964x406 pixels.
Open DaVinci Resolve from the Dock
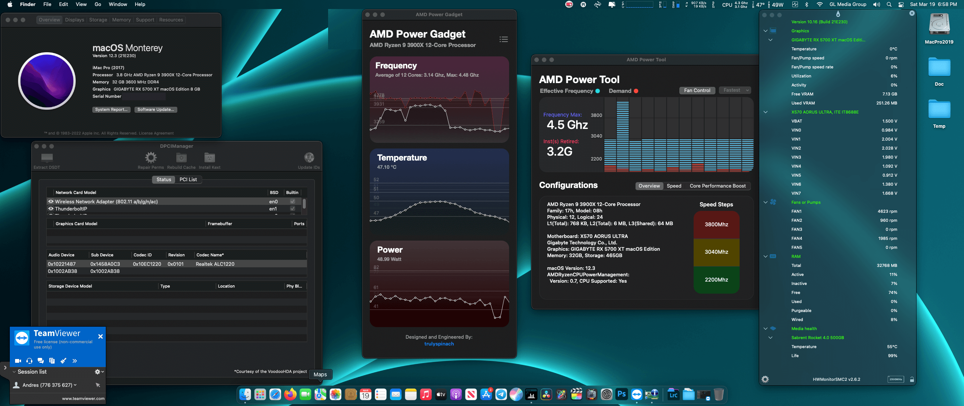(546, 394)
